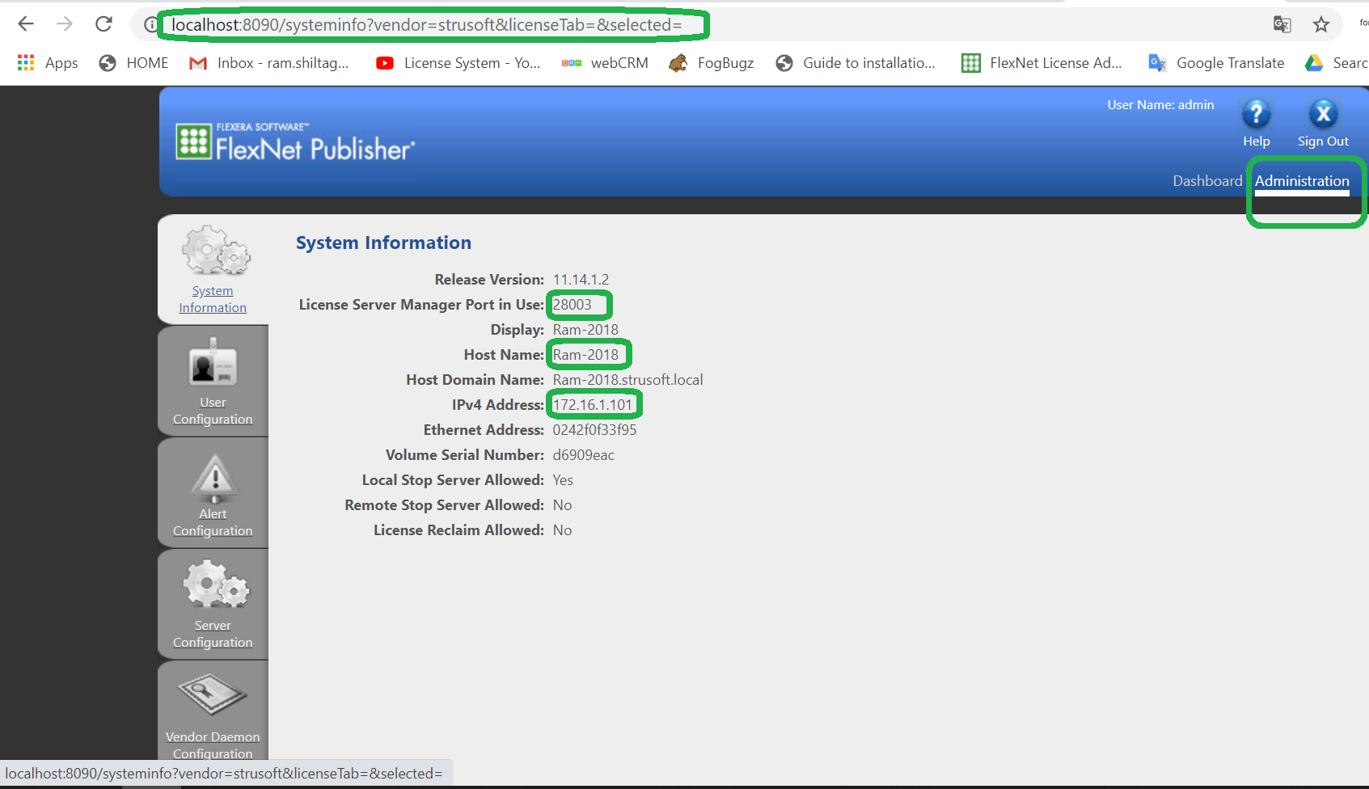The width and height of the screenshot is (1369, 789).
Task: Click the browser forward arrow
Action: click(65, 24)
